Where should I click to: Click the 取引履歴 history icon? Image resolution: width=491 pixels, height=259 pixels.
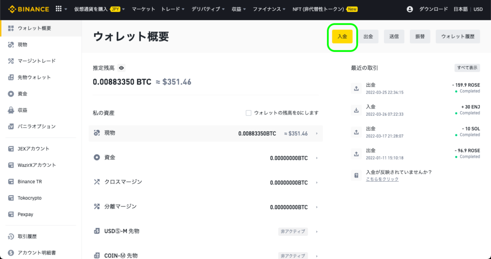coord(11,236)
